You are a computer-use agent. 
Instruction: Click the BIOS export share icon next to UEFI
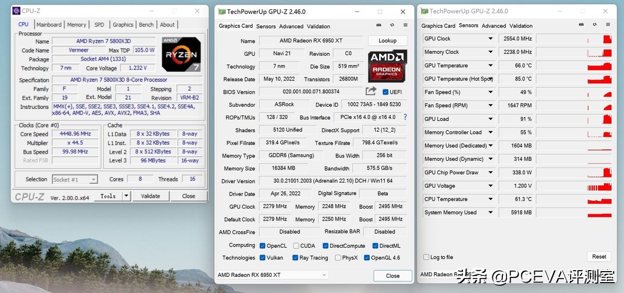click(x=371, y=91)
